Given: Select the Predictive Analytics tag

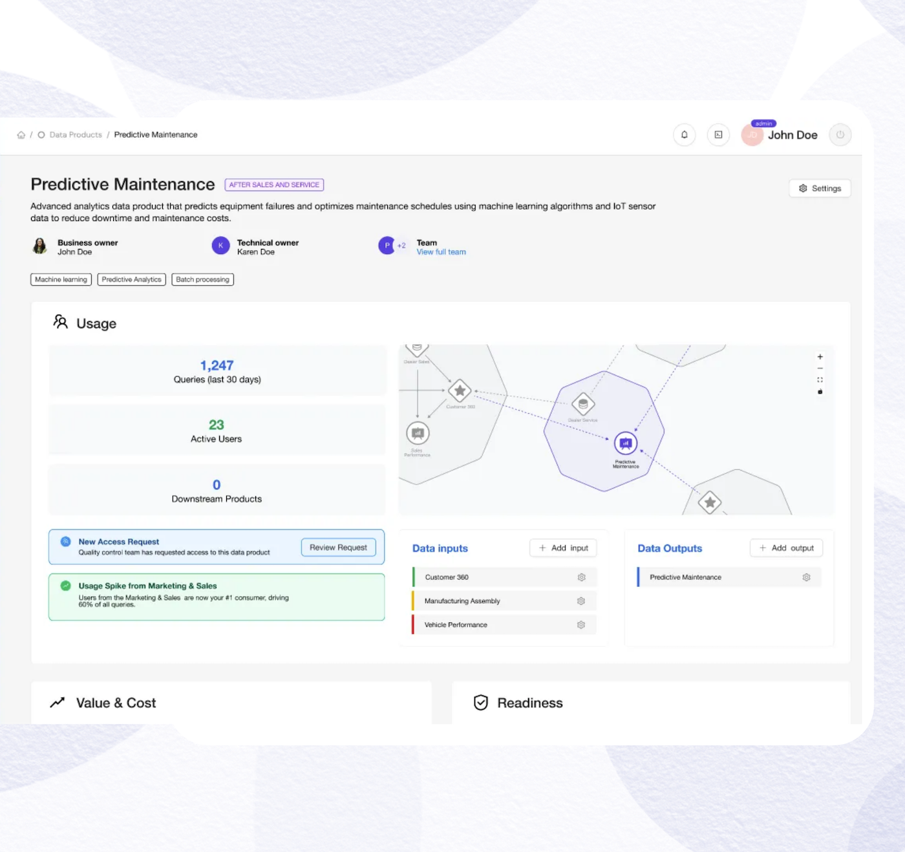Looking at the screenshot, I should [x=132, y=279].
